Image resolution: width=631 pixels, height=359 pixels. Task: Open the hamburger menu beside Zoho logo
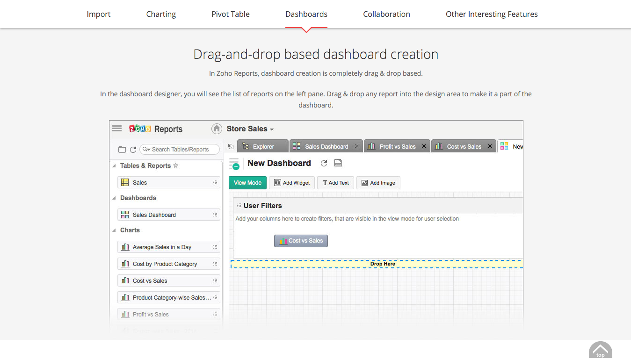click(x=117, y=129)
